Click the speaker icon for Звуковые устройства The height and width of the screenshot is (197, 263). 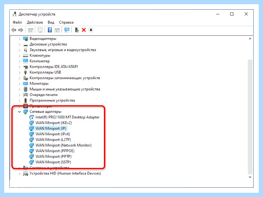point(25,50)
